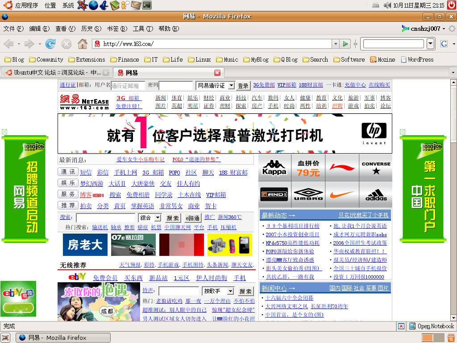Viewport: 457px width, 343px height.
Task: Click the page scrollbar down arrow
Action: pyautogui.click(x=453, y=318)
